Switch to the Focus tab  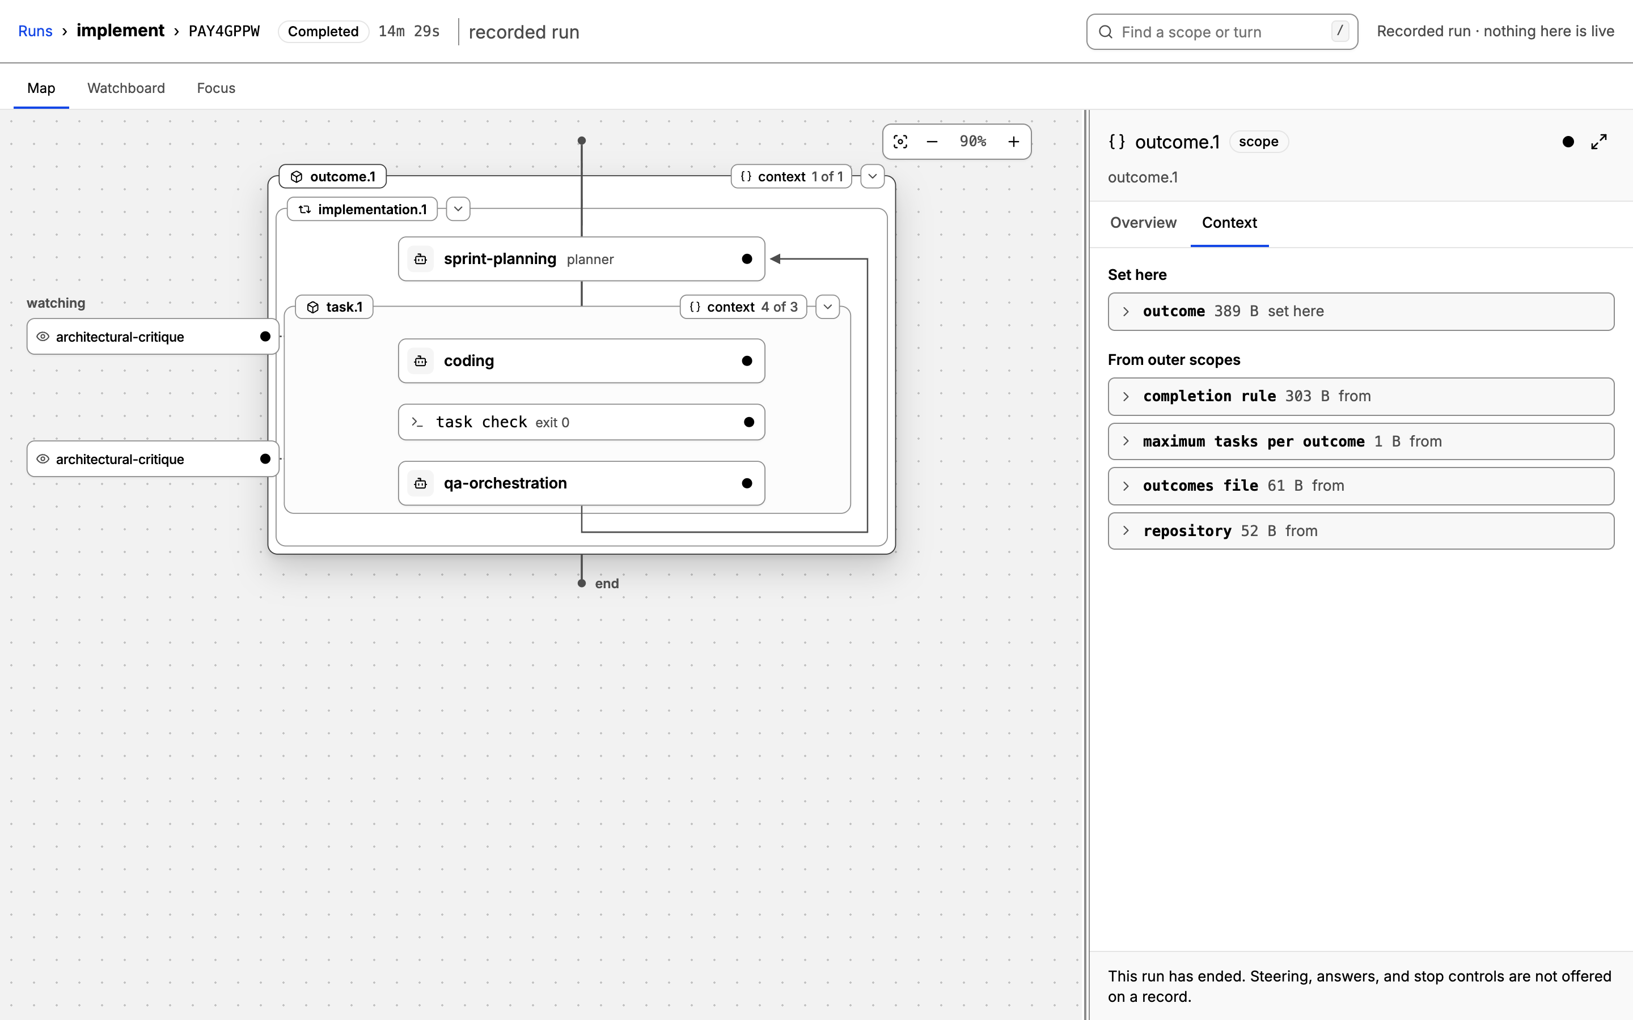216,88
